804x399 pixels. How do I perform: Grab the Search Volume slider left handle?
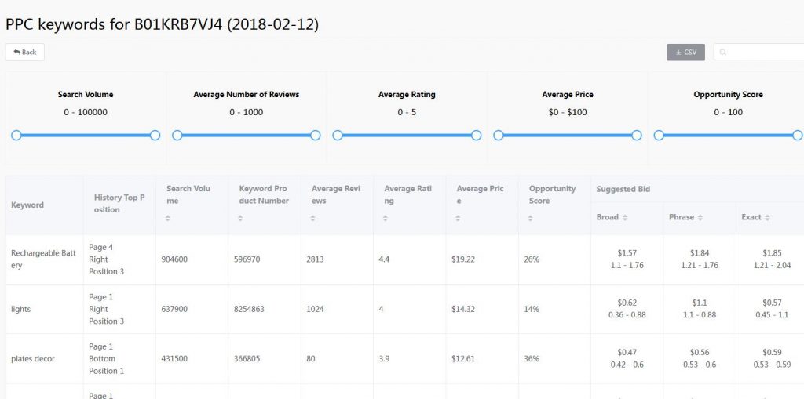(16, 135)
